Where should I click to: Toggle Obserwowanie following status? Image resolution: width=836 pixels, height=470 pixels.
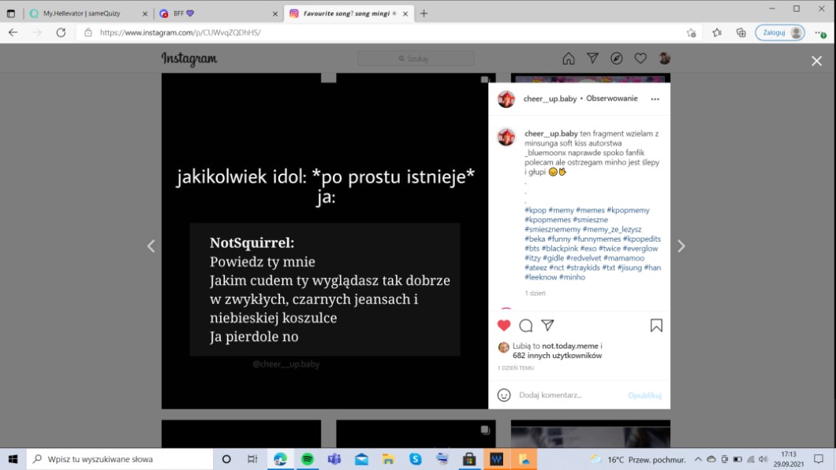tap(611, 98)
